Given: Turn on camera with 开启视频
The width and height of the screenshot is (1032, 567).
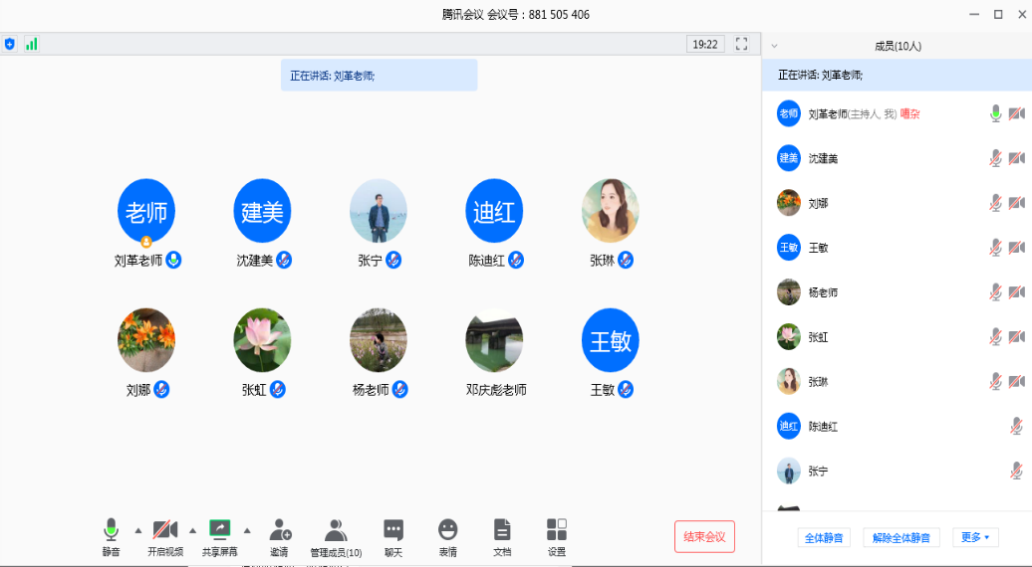Looking at the screenshot, I should [165, 530].
